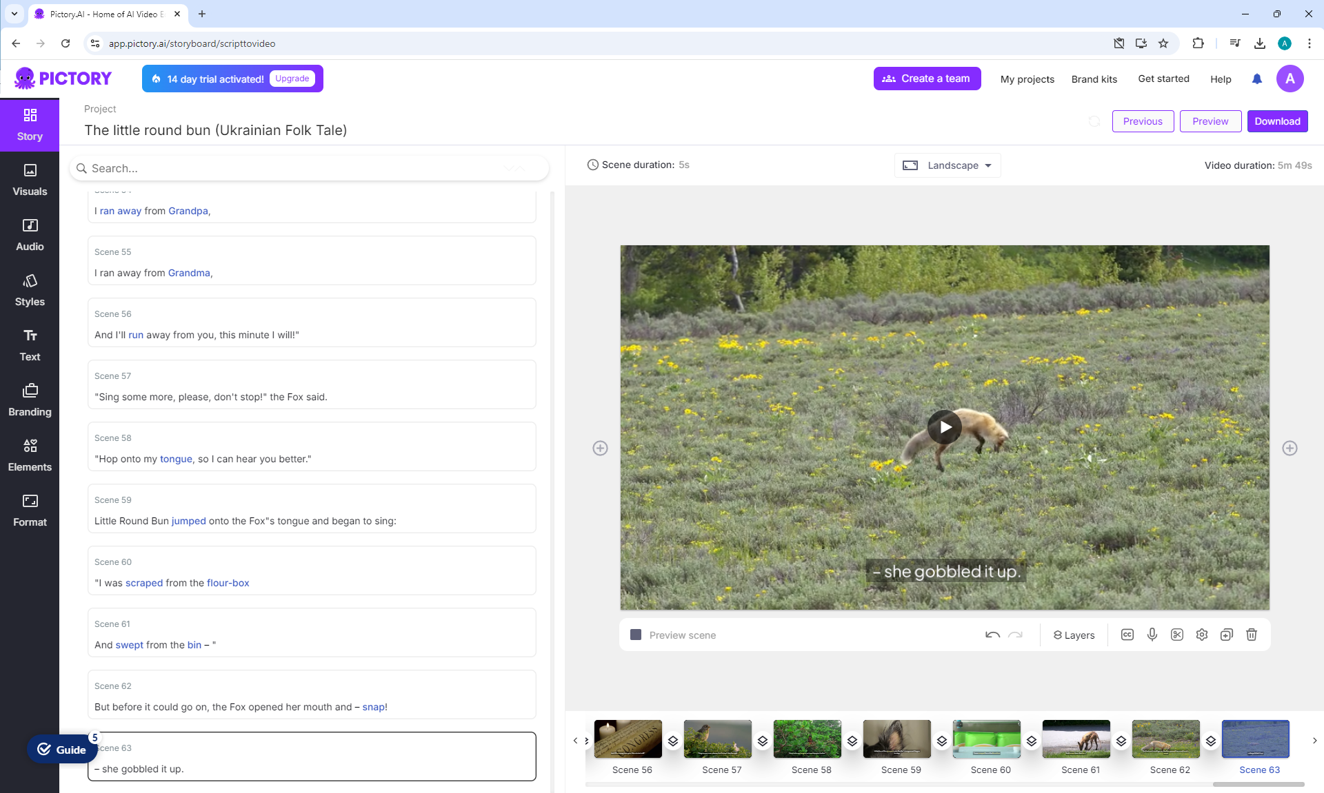Viewport: 1324px width, 793px height.
Task: Duplicate the current scene icon
Action: [x=1226, y=635]
